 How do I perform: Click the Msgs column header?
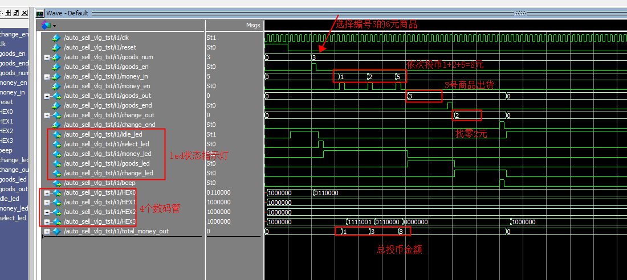(253, 26)
